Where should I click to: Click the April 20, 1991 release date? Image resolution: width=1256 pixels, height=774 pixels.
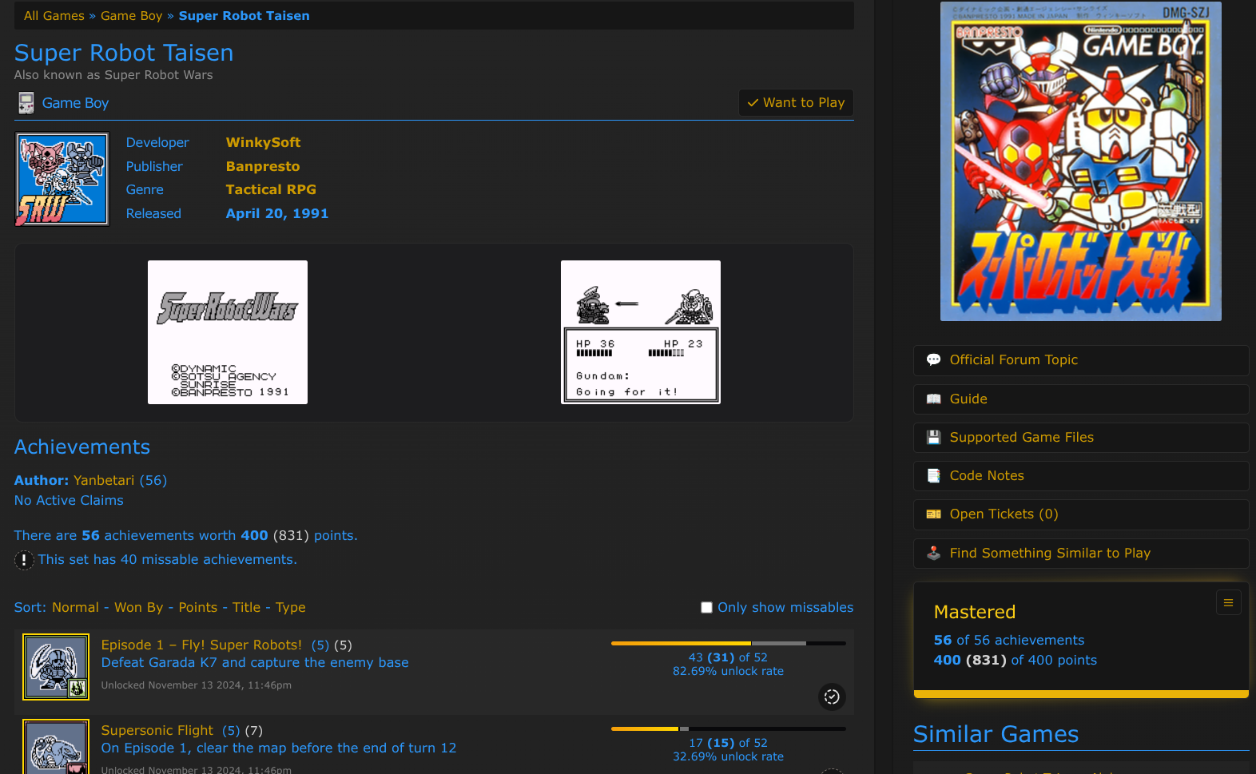point(277,213)
